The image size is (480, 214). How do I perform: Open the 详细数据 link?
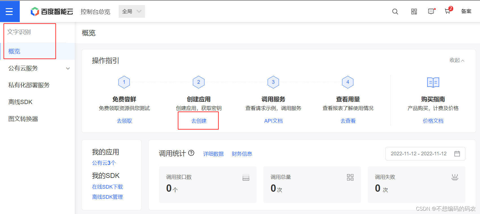point(213,154)
